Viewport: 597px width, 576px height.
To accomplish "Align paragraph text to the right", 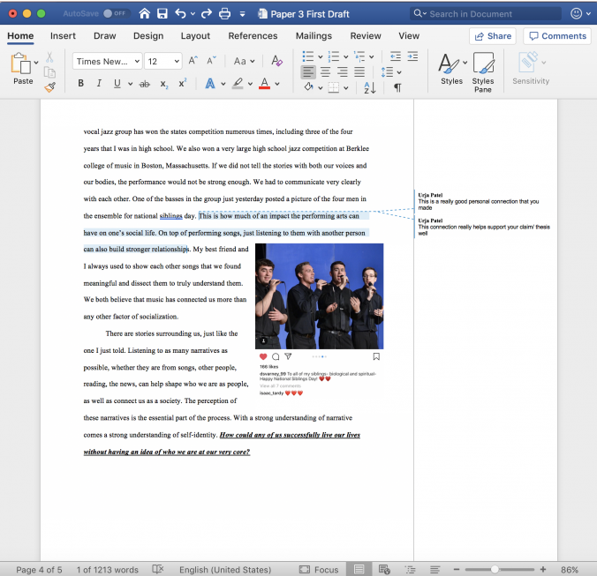I will [x=343, y=71].
